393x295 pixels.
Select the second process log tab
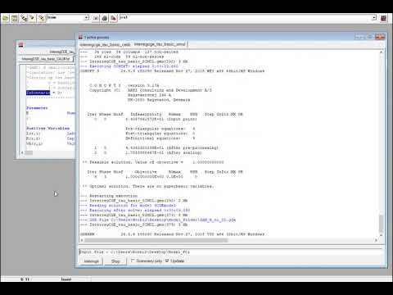160,44
